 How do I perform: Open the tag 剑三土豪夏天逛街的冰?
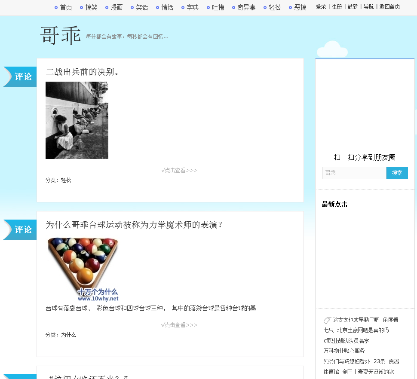pyautogui.click(x=368, y=372)
